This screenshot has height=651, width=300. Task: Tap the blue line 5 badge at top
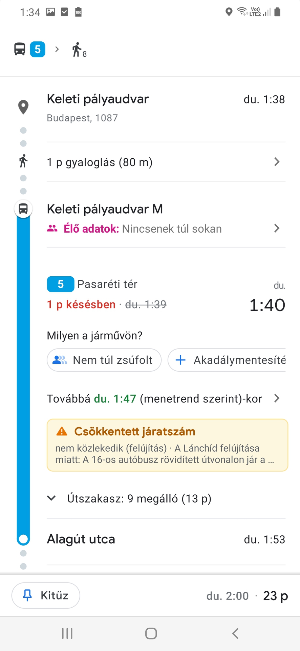pos(38,50)
